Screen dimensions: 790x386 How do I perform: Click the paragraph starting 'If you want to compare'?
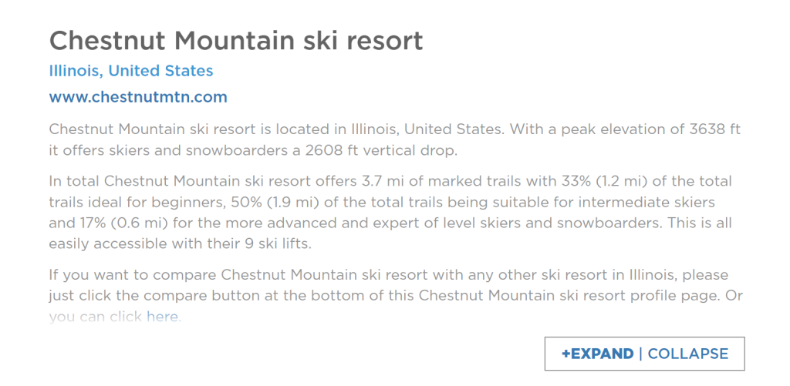[x=396, y=297]
